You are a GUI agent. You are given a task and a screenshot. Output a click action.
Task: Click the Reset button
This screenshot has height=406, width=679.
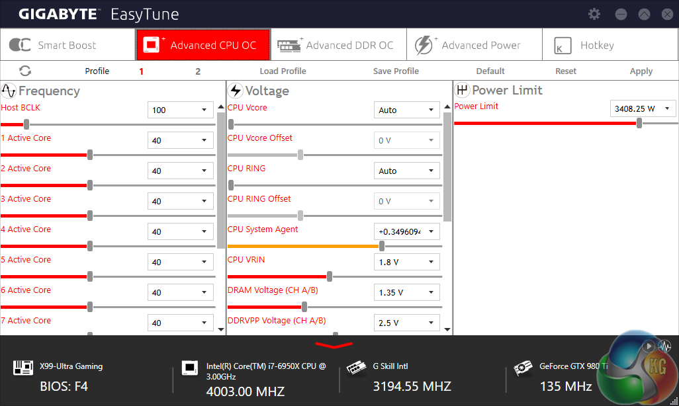(566, 71)
